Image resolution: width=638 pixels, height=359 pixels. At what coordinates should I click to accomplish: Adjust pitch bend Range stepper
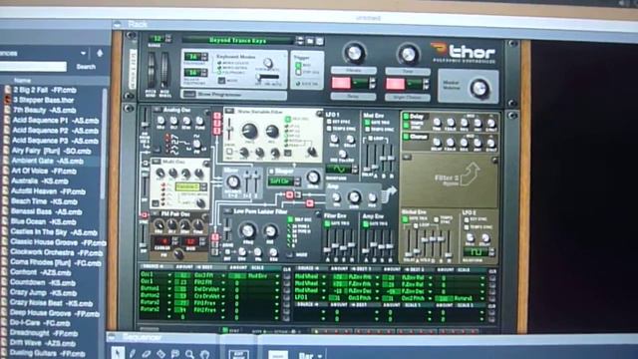tap(168, 39)
